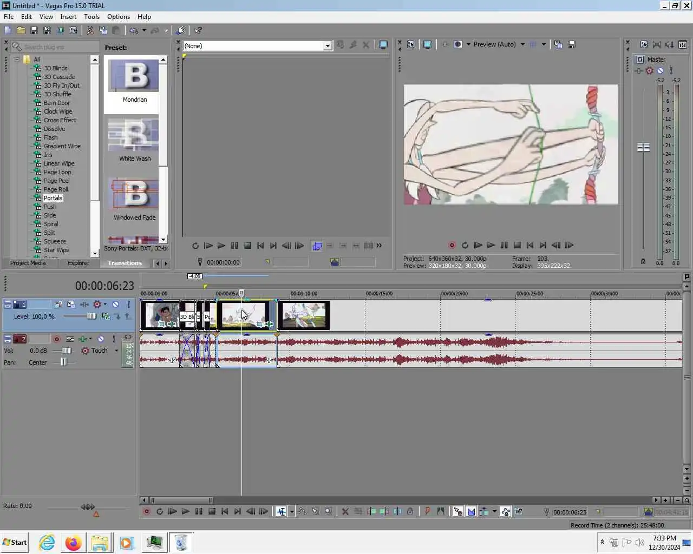Open edit tool selector dropdown arrow

(292, 511)
